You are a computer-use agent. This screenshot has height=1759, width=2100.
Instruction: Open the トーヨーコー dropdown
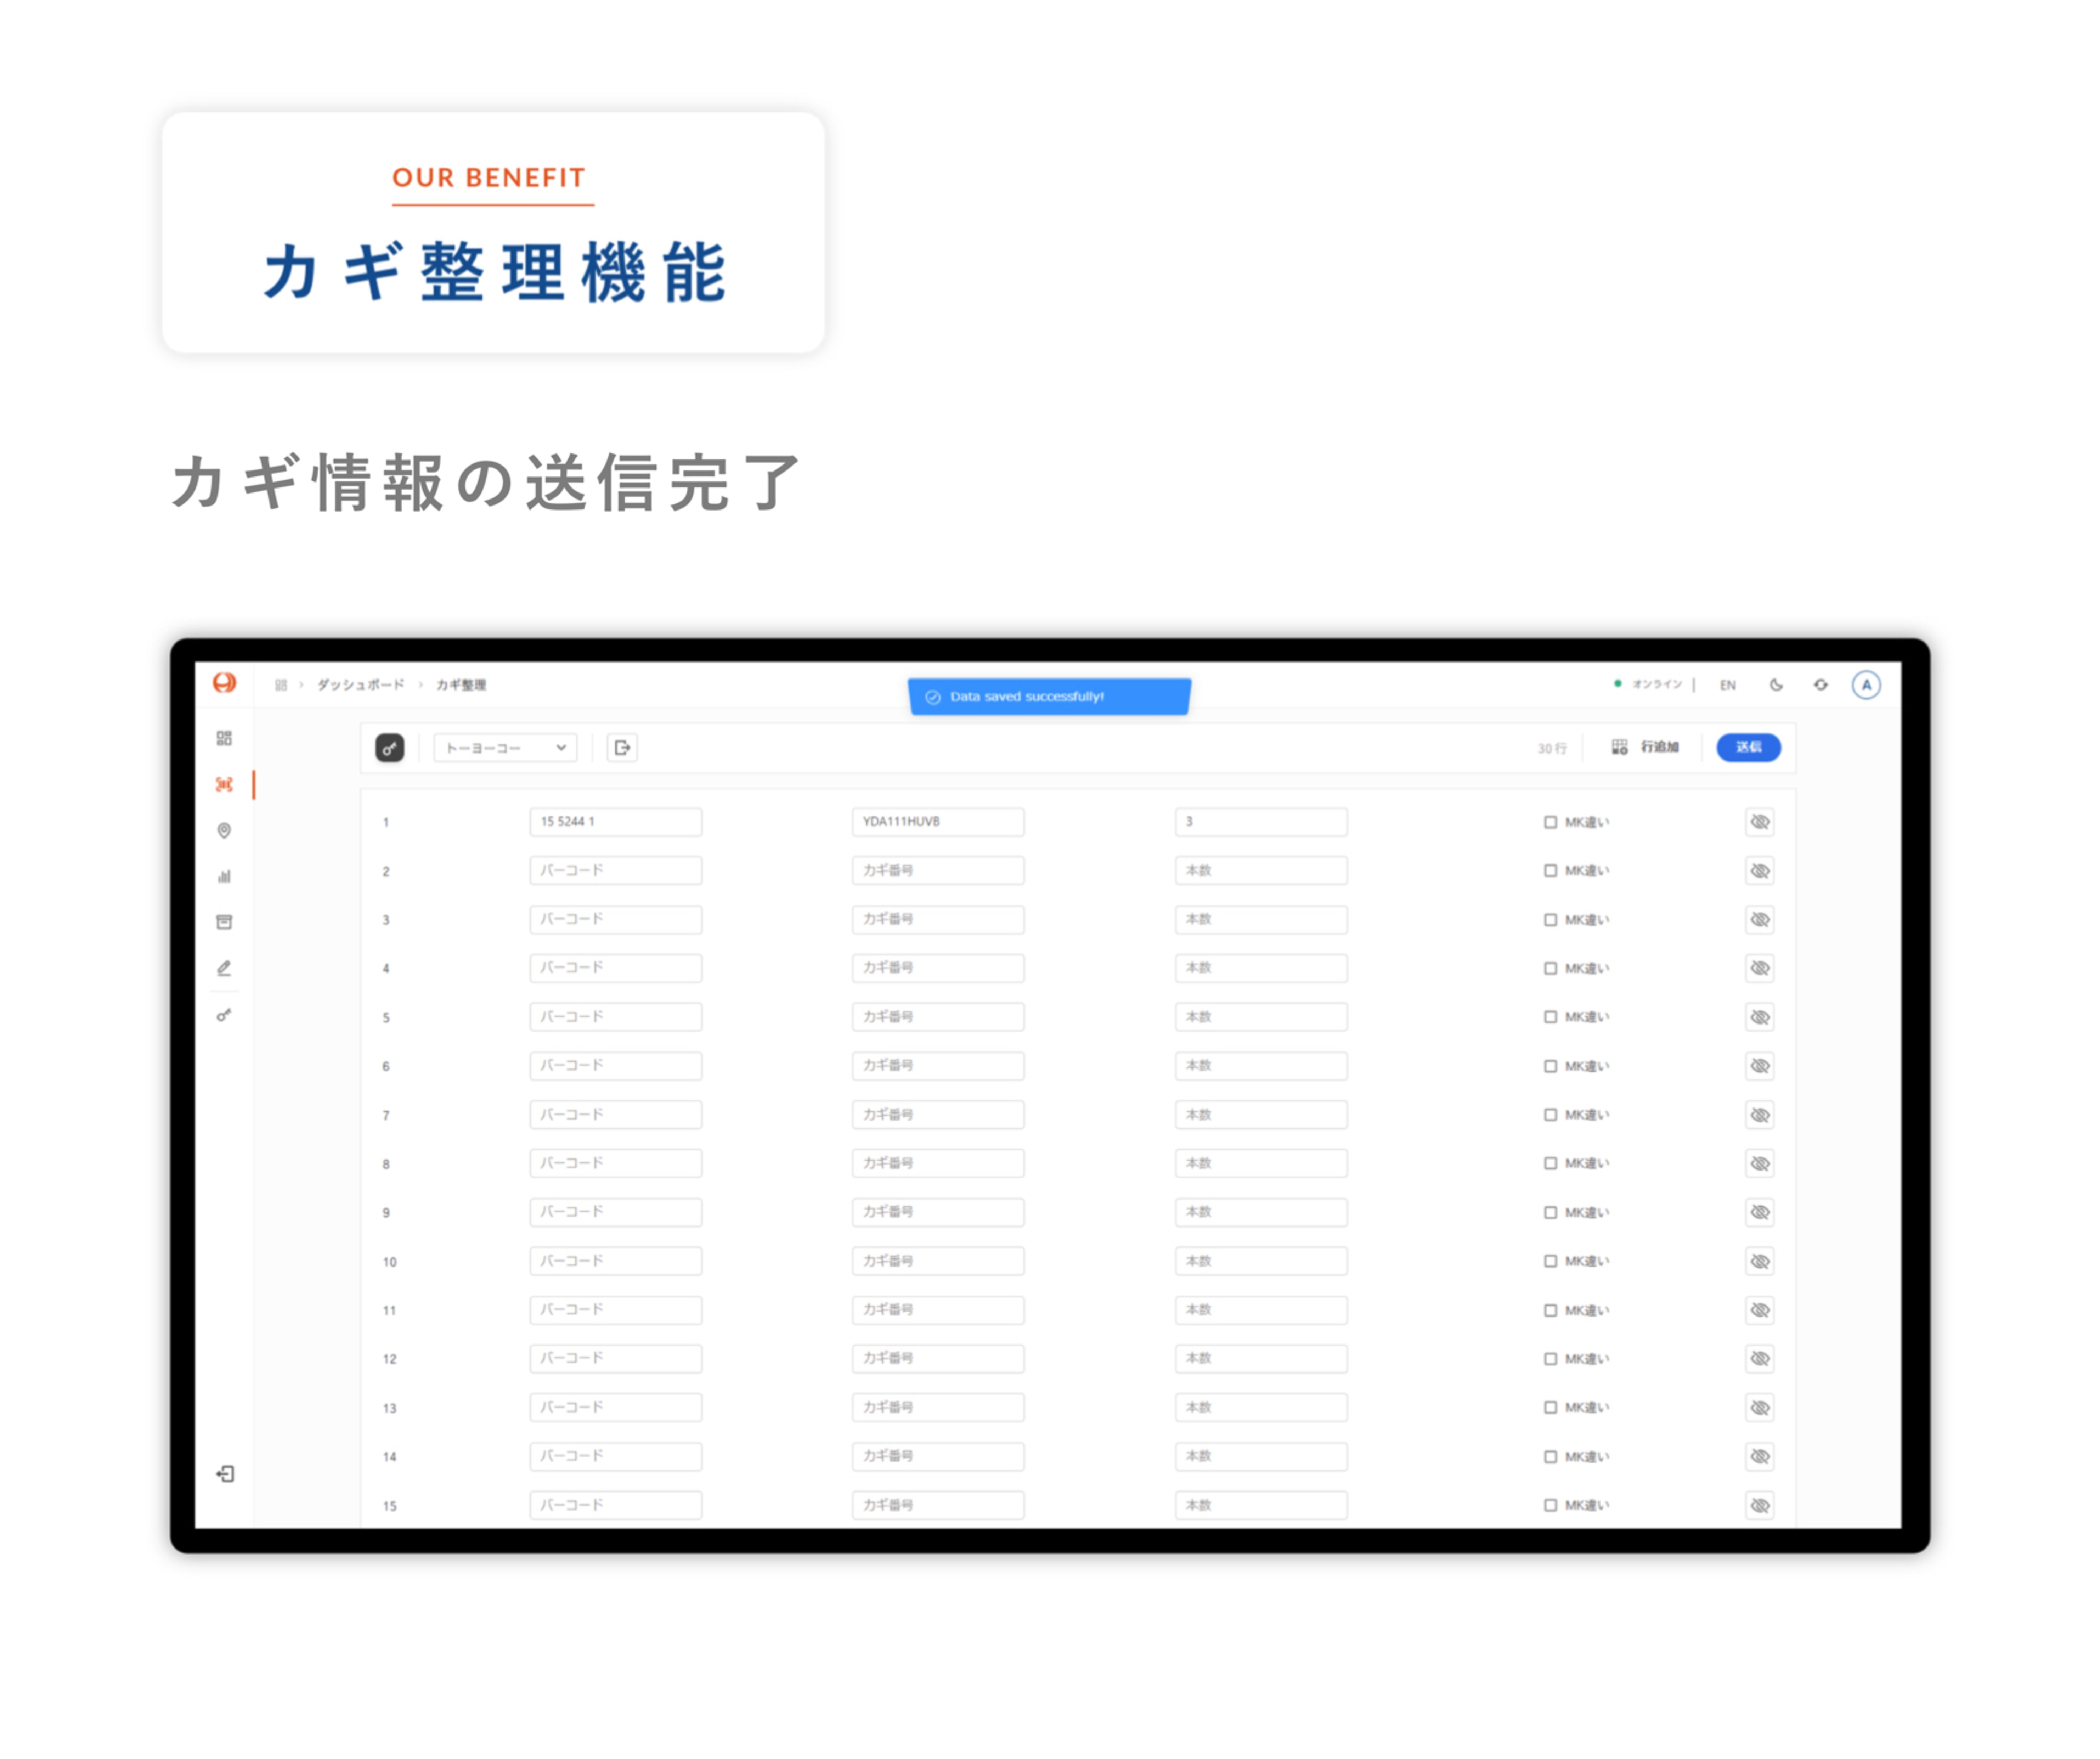[x=505, y=748]
